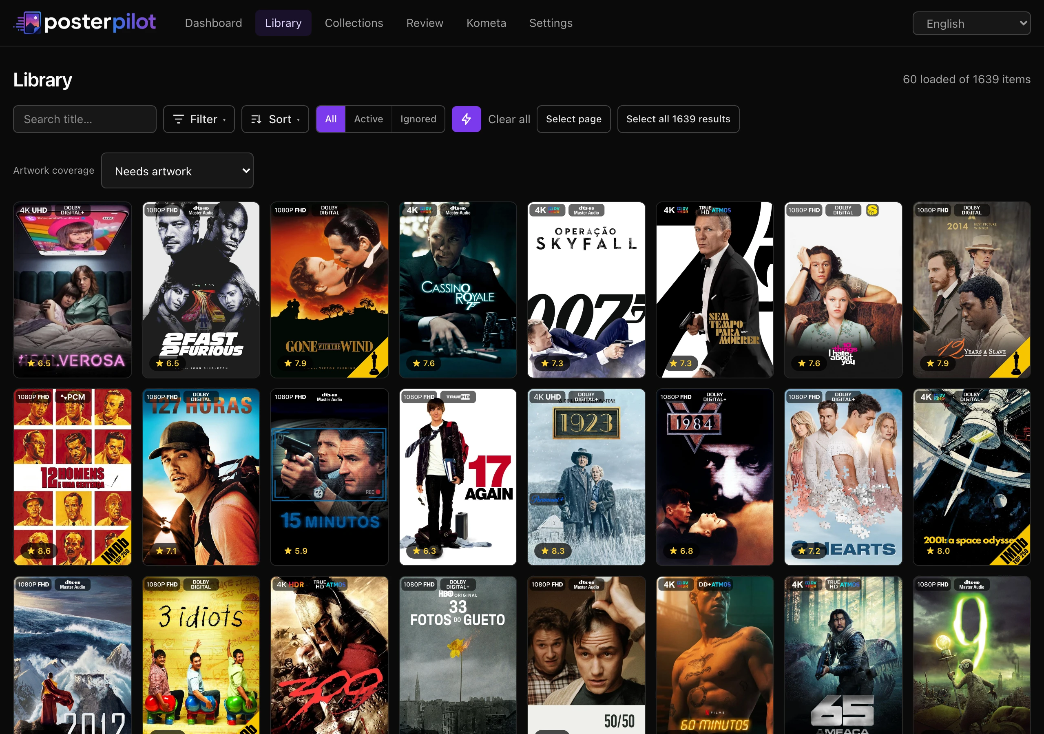Click the 'Library' page heading
Screen dimensions: 1044x734
43,80
